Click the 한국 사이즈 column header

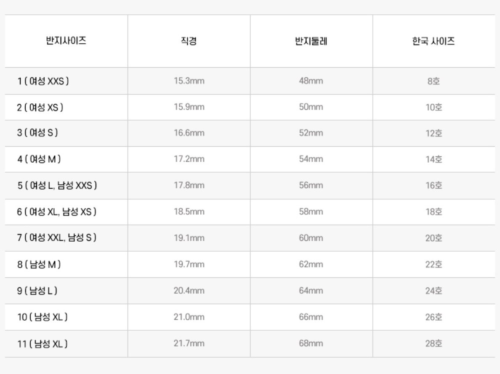(434, 41)
